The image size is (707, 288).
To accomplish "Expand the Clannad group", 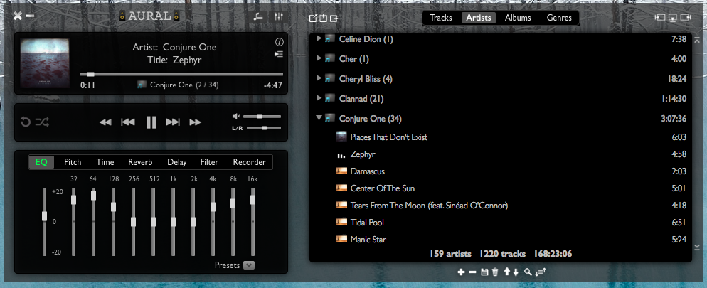I will click(319, 98).
